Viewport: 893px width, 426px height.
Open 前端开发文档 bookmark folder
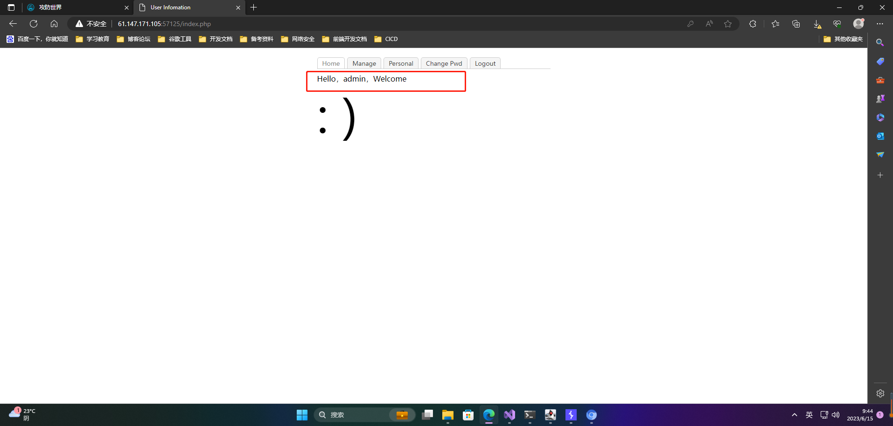344,39
